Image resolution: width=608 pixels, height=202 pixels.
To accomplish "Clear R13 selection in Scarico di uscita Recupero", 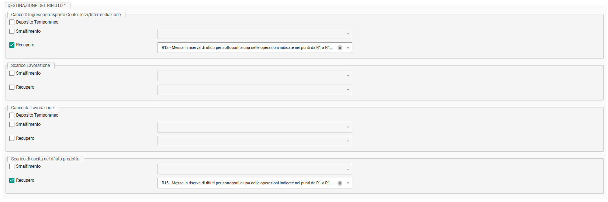I will 340,183.
